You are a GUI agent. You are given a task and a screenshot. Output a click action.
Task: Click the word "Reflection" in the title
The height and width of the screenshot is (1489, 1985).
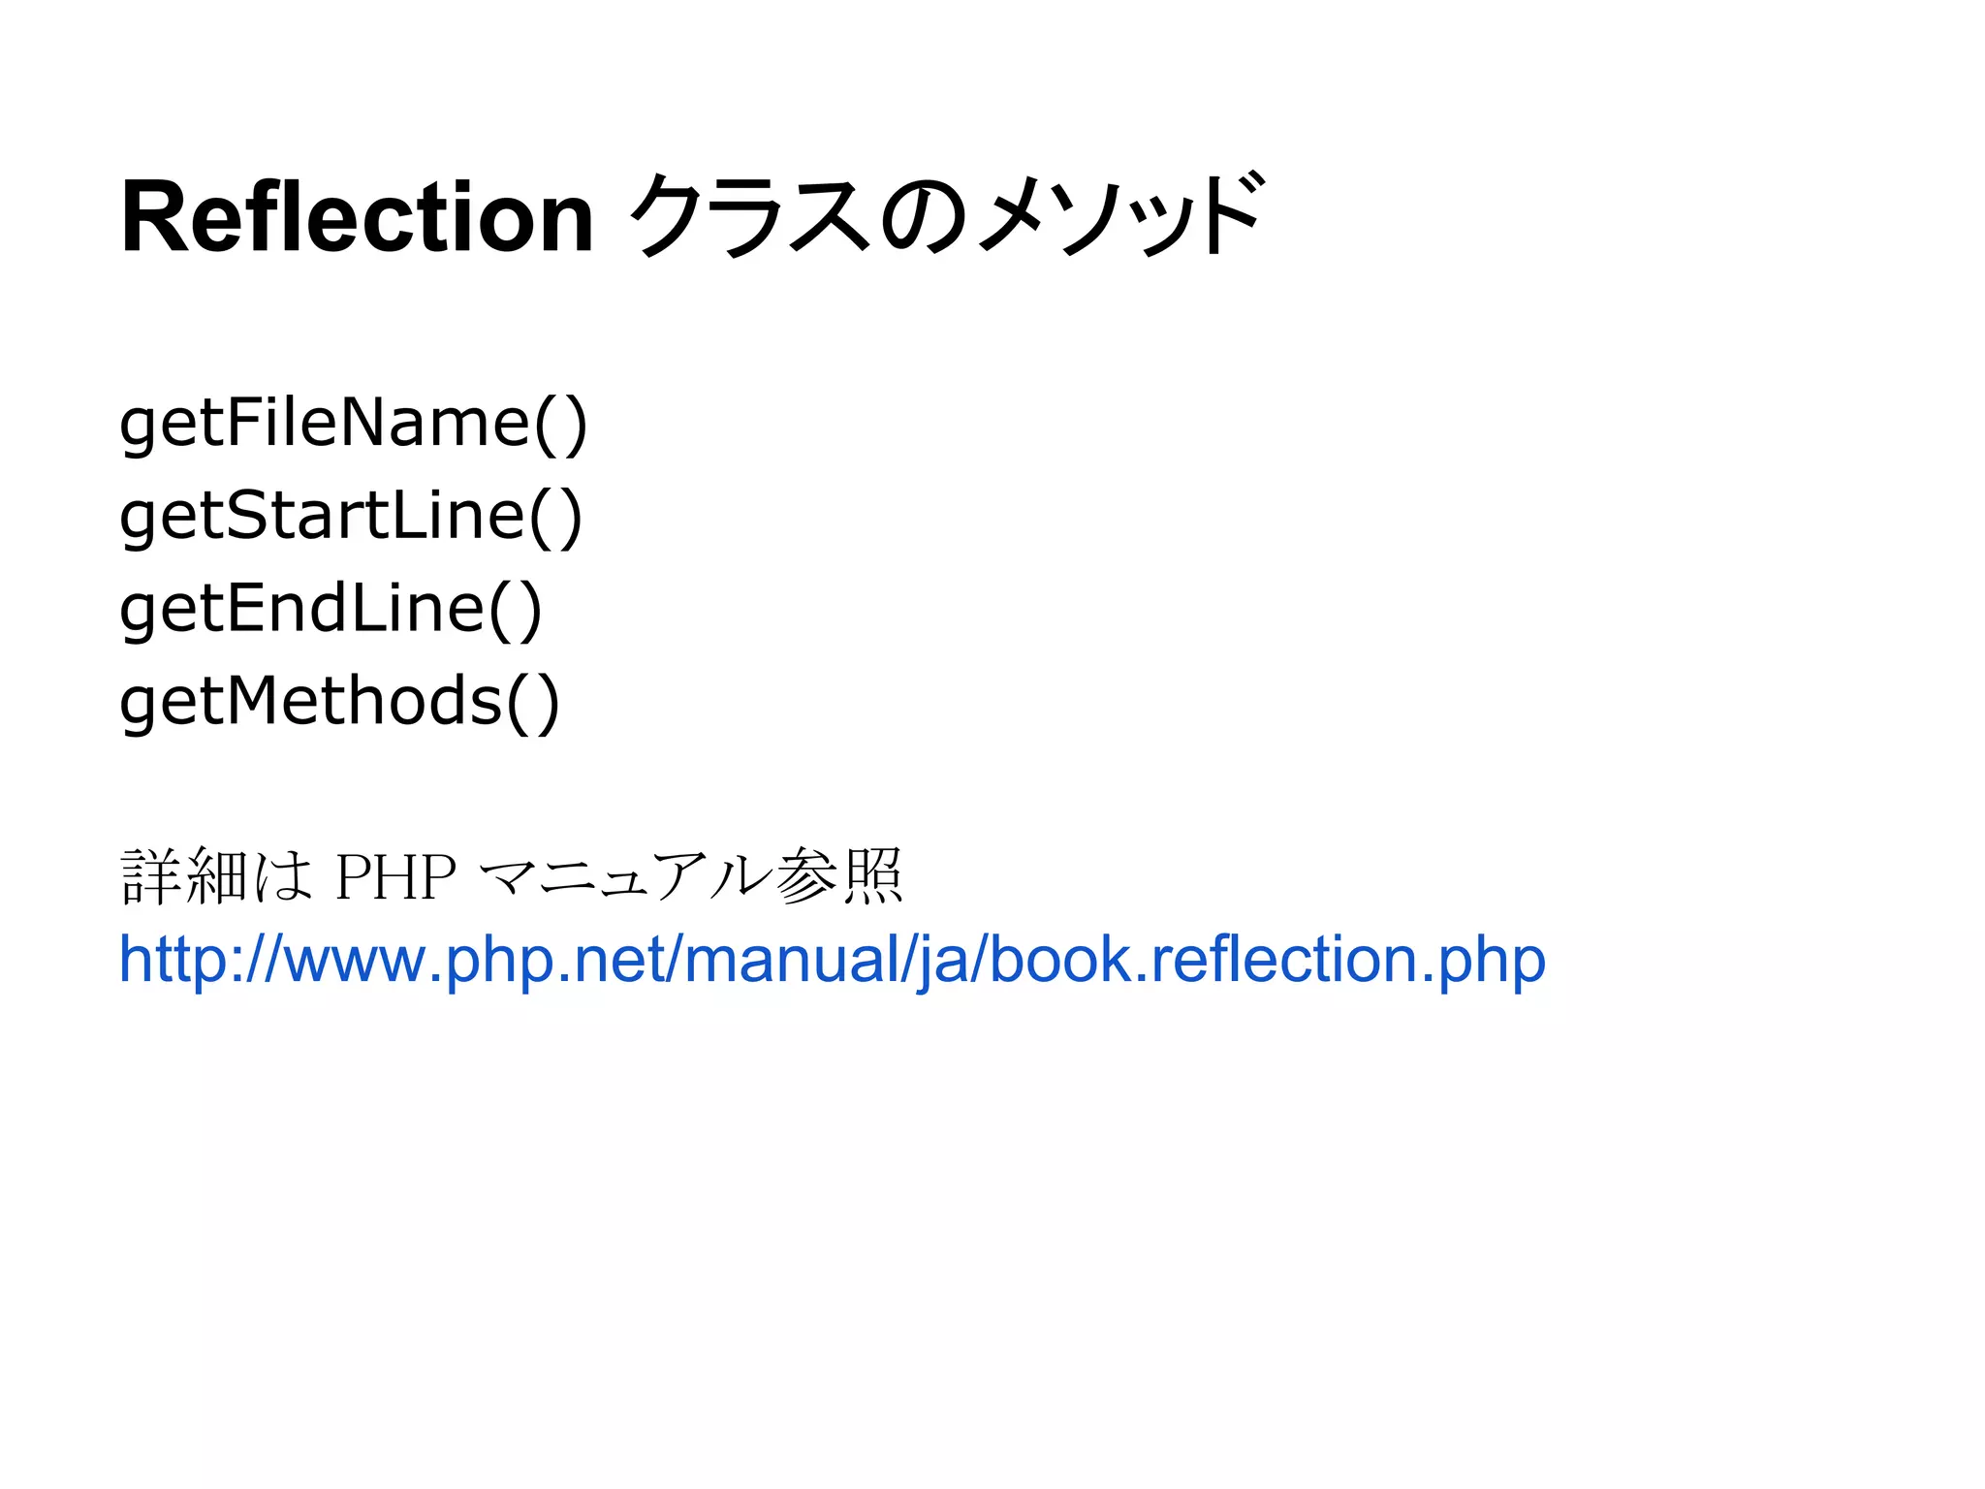point(357,217)
